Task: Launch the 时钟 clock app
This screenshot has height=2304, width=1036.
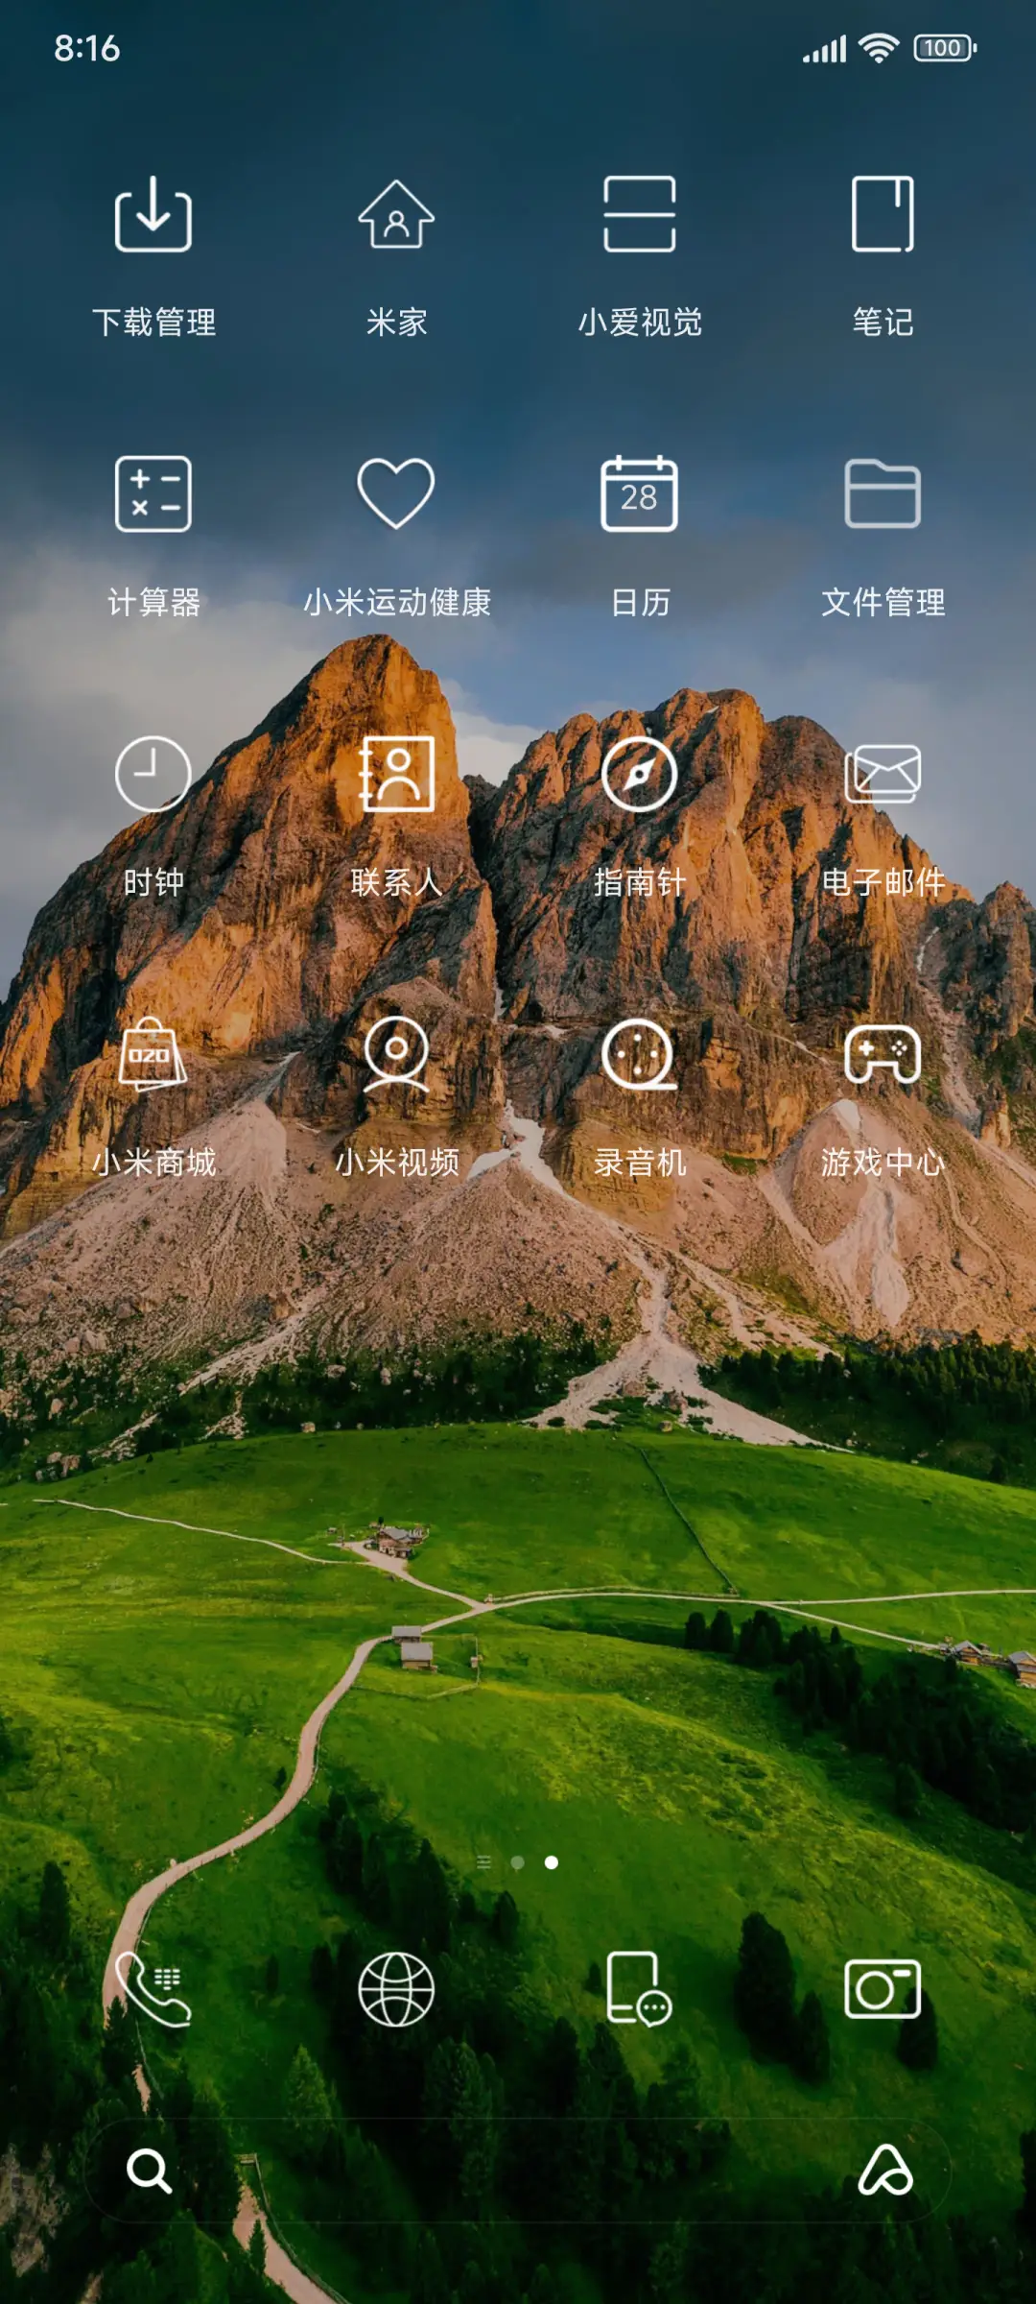Action: pyautogui.click(x=153, y=774)
